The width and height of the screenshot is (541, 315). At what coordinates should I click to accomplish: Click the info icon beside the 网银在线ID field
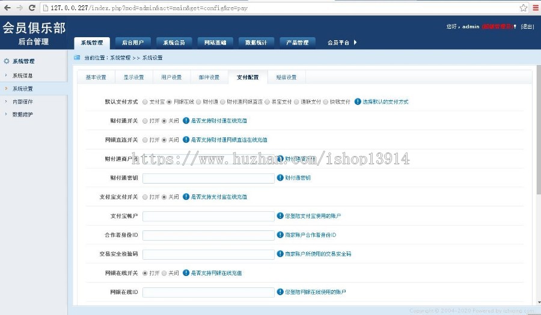click(x=280, y=292)
